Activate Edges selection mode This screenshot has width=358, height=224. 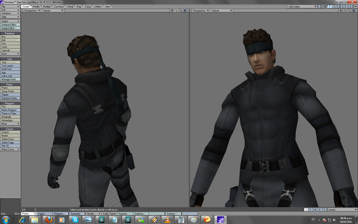(x=45, y=213)
